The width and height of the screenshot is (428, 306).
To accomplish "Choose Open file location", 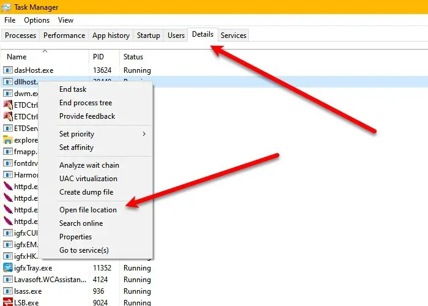I will click(x=88, y=210).
